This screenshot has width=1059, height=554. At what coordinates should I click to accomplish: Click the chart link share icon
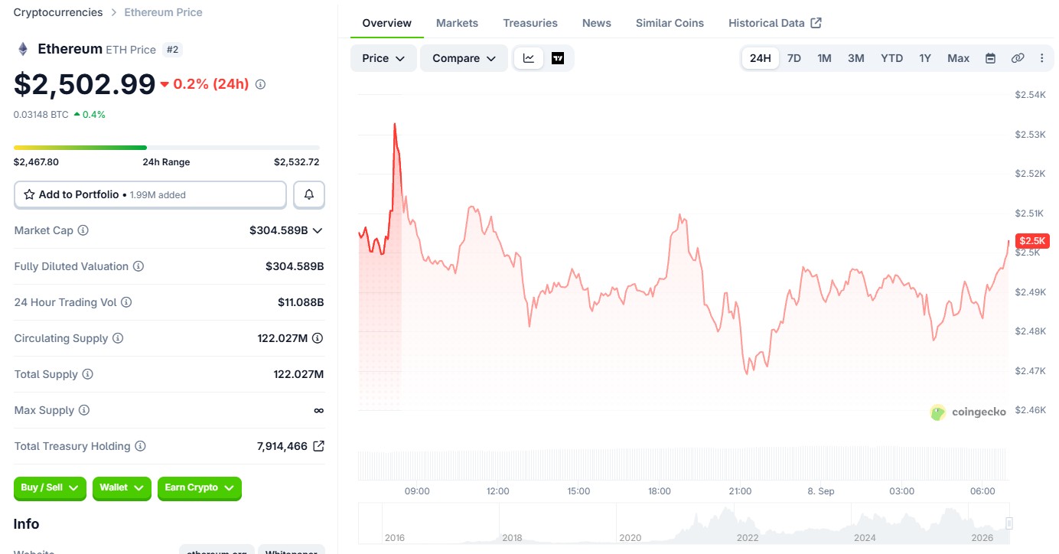click(x=1018, y=58)
